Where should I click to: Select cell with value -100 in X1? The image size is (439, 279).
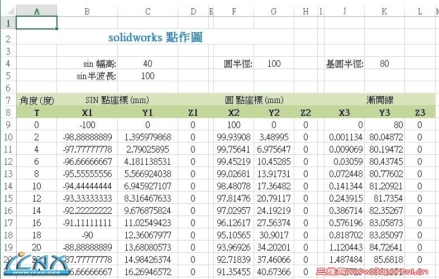coord(87,125)
